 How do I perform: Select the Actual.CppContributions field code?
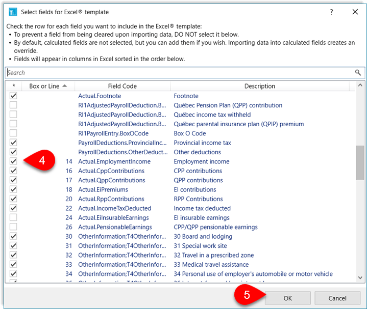click(111, 171)
